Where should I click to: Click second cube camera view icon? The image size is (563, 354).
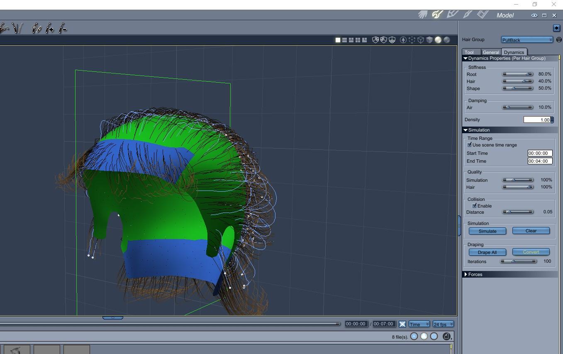click(384, 40)
